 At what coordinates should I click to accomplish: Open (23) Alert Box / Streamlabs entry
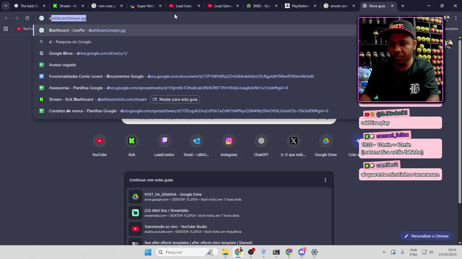pyautogui.click(x=229, y=213)
